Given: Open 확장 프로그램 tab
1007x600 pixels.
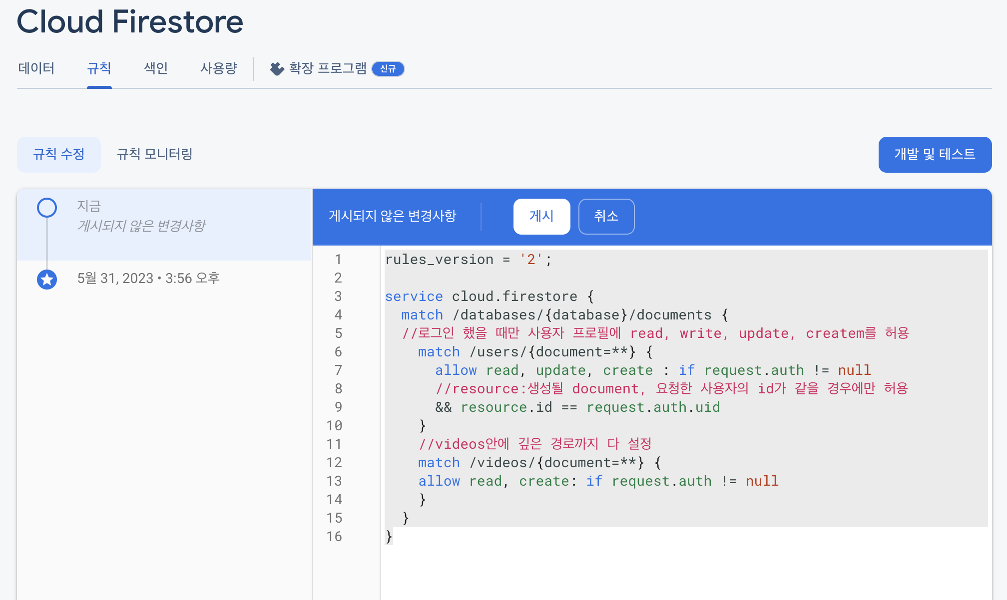Looking at the screenshot, I should coord(327,68).
